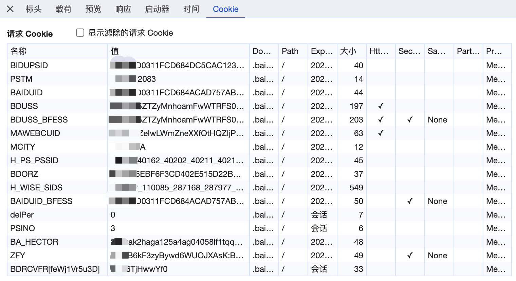Select the Cookie tab
Viewport: 516px width, 281px height.
(x=225, y=9)
